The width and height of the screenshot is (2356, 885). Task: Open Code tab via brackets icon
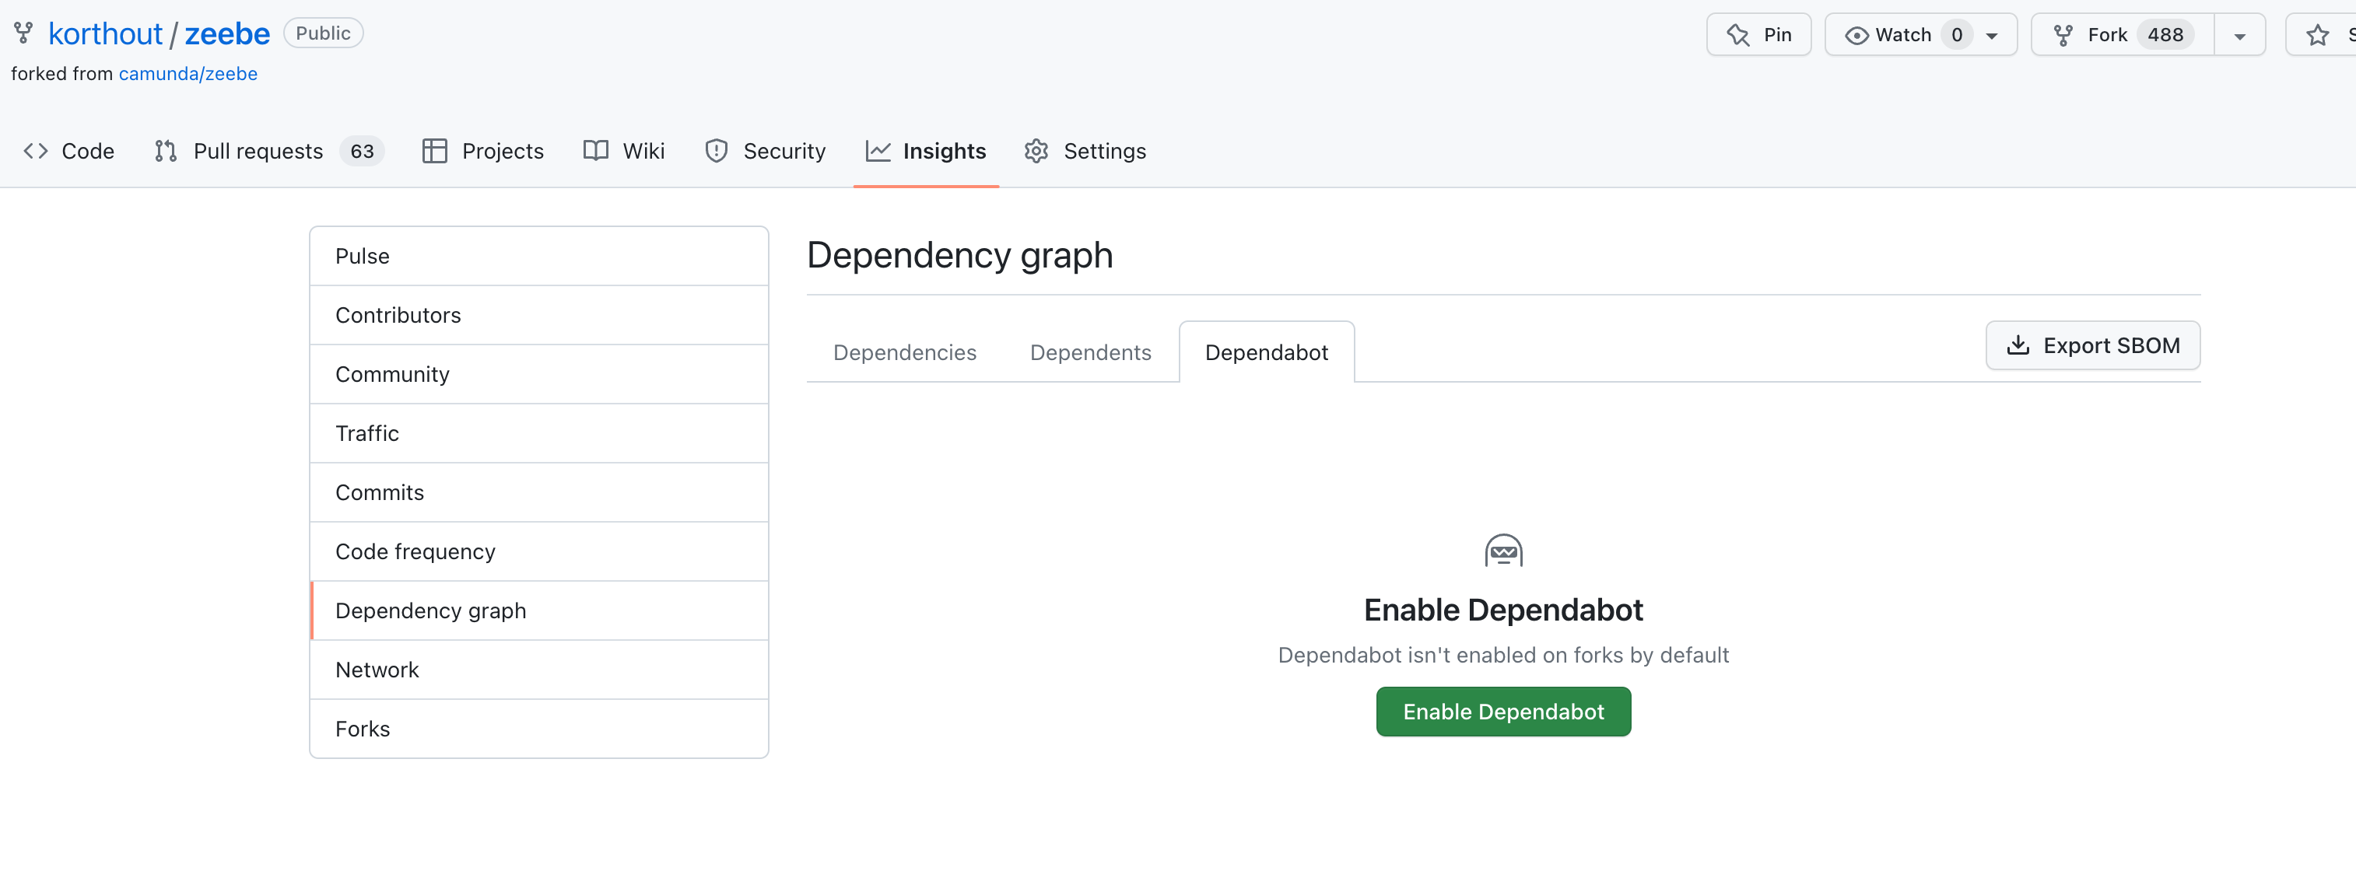36,151
